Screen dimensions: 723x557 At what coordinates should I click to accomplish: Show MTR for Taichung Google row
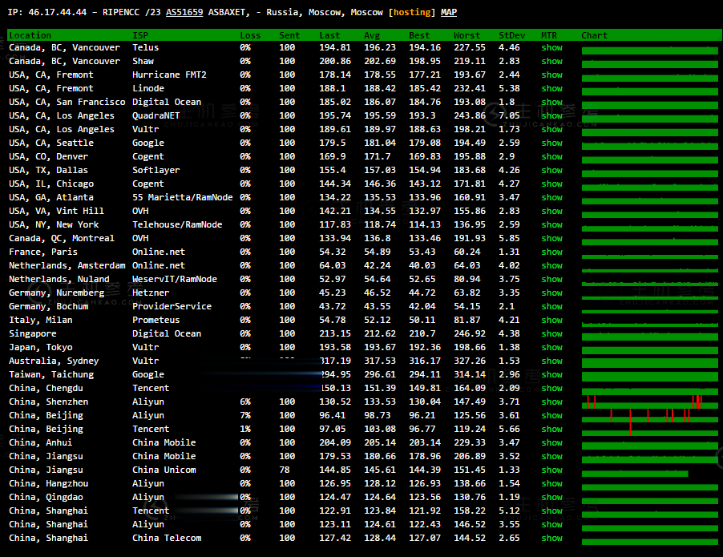pos(552,374)
